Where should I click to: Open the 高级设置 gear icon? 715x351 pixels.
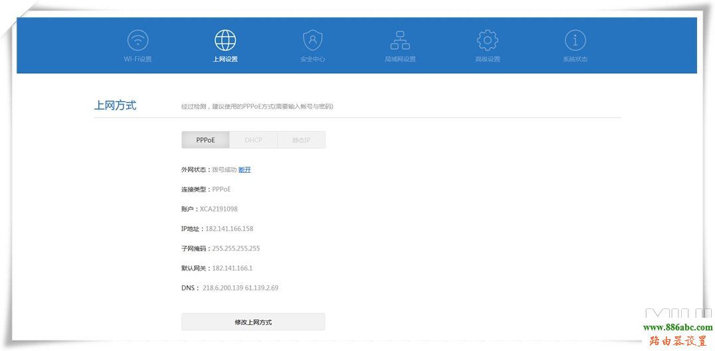(487, 40)
